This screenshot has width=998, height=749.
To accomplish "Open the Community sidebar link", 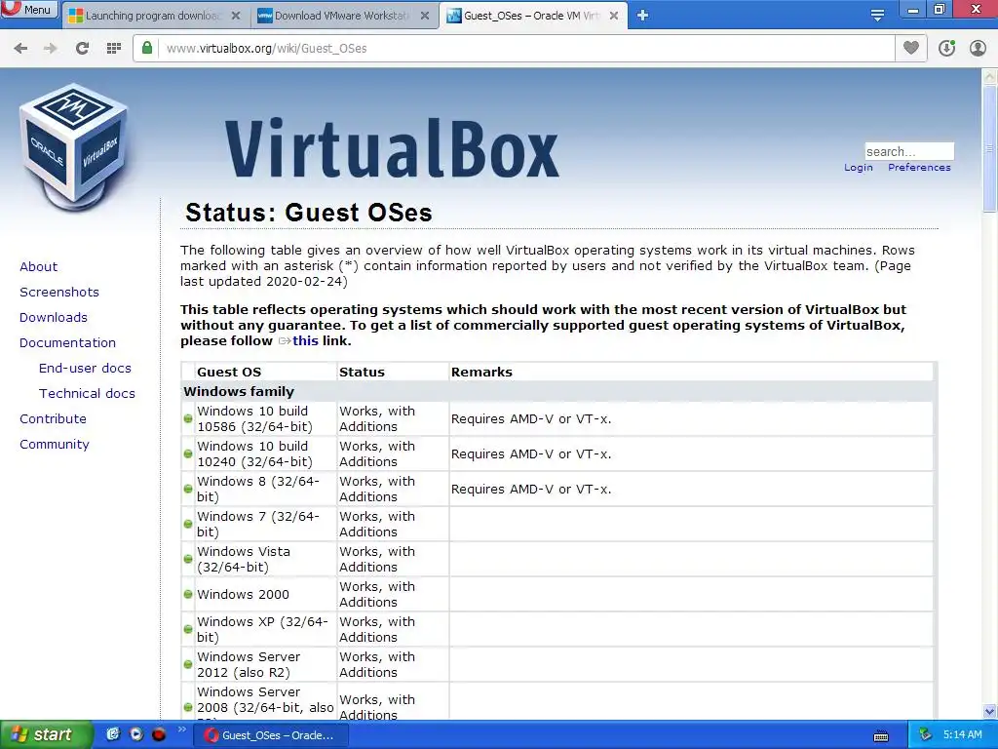I will [x=55, y=445].
